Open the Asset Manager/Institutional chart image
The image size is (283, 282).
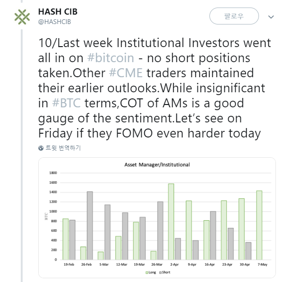(x=157, y=218)
